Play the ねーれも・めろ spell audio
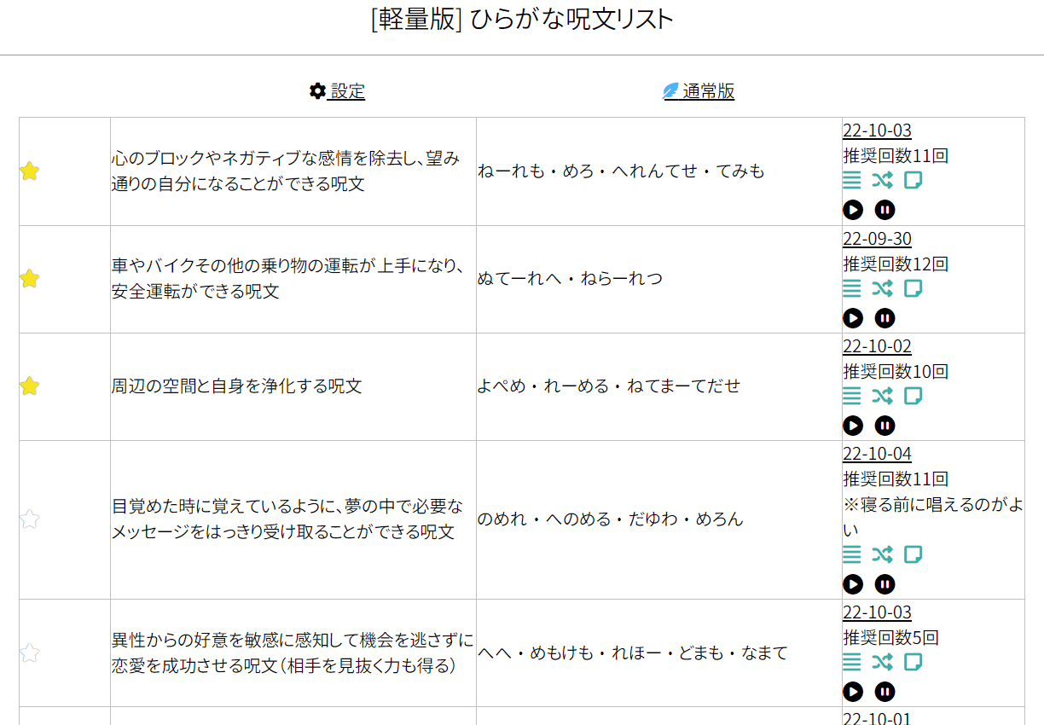This screenshot has height=725, width=1044. (x=853, y=210)
